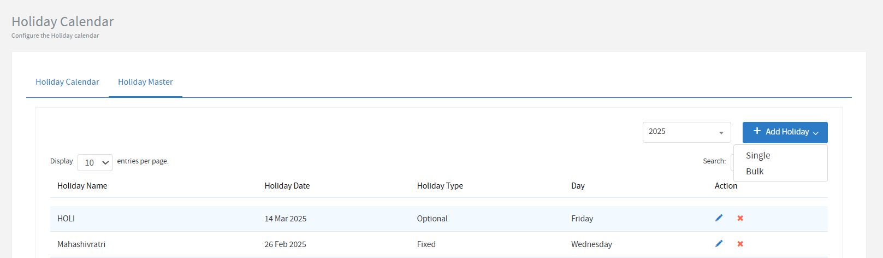Screen dimensions: 883x258
Task: Select the Mahashivratri name cell
Action: click(x=81, y=244)
